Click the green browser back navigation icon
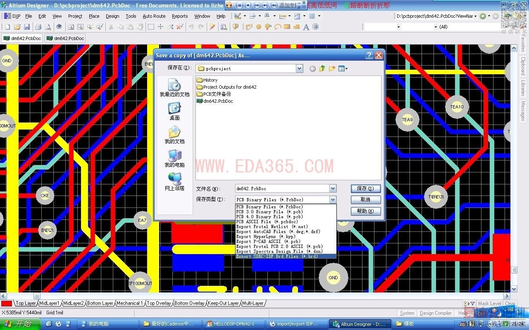This screenshot has width=529, height=330. [482, 16]
